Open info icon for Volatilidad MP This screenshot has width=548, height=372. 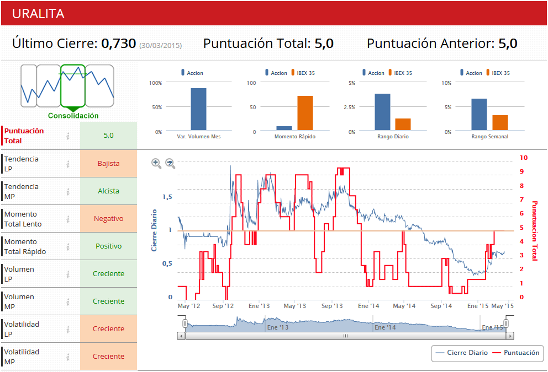pyautogui.click(x=68, y=357)
